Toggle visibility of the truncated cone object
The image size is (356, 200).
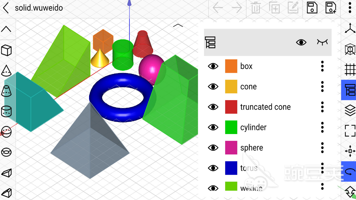pyautogui.click(x=213, y=107)
